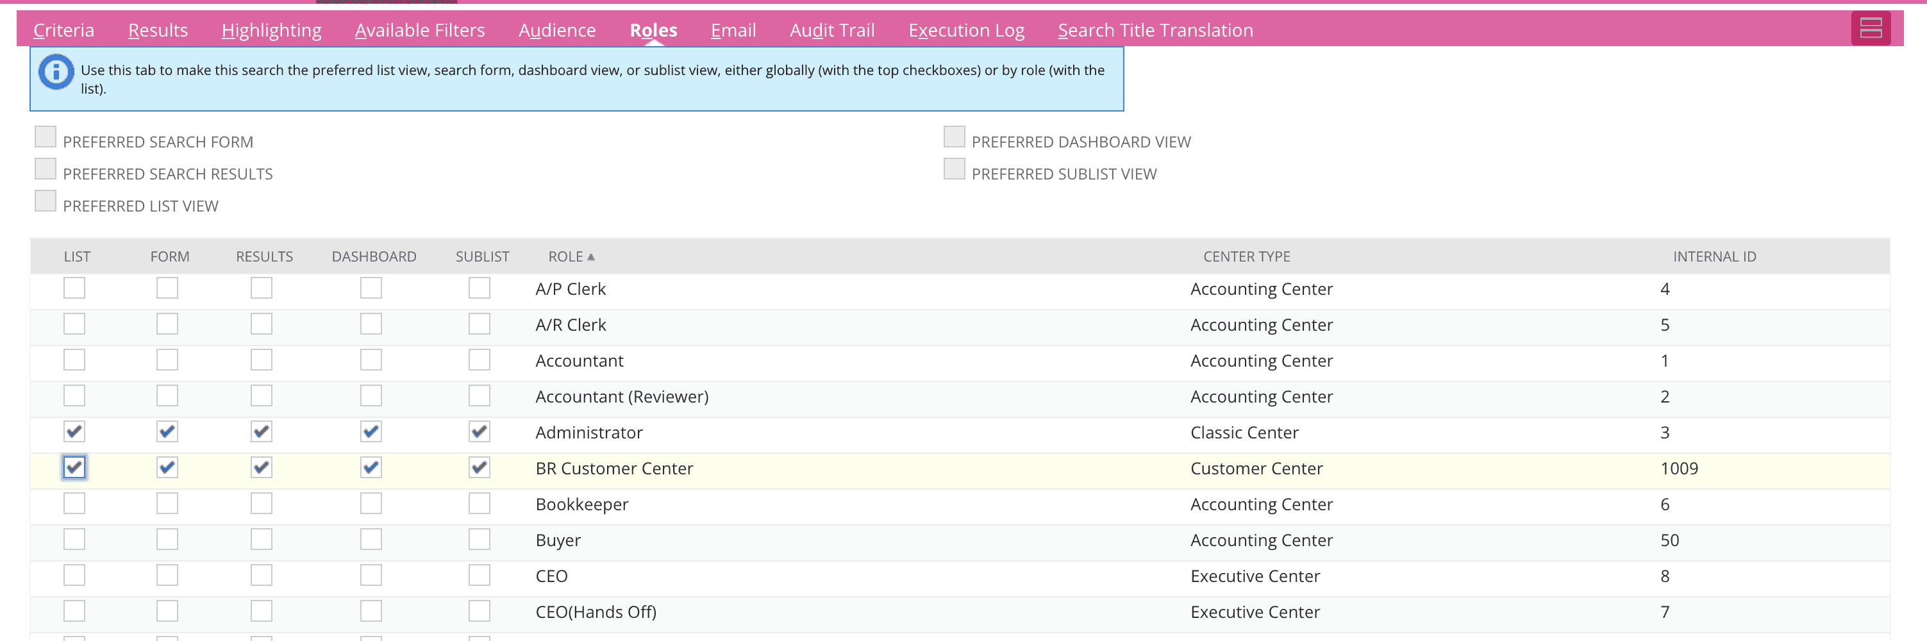1927x641 pixels.
Task: Open the list view menu icon top right
Action: 1869,28
